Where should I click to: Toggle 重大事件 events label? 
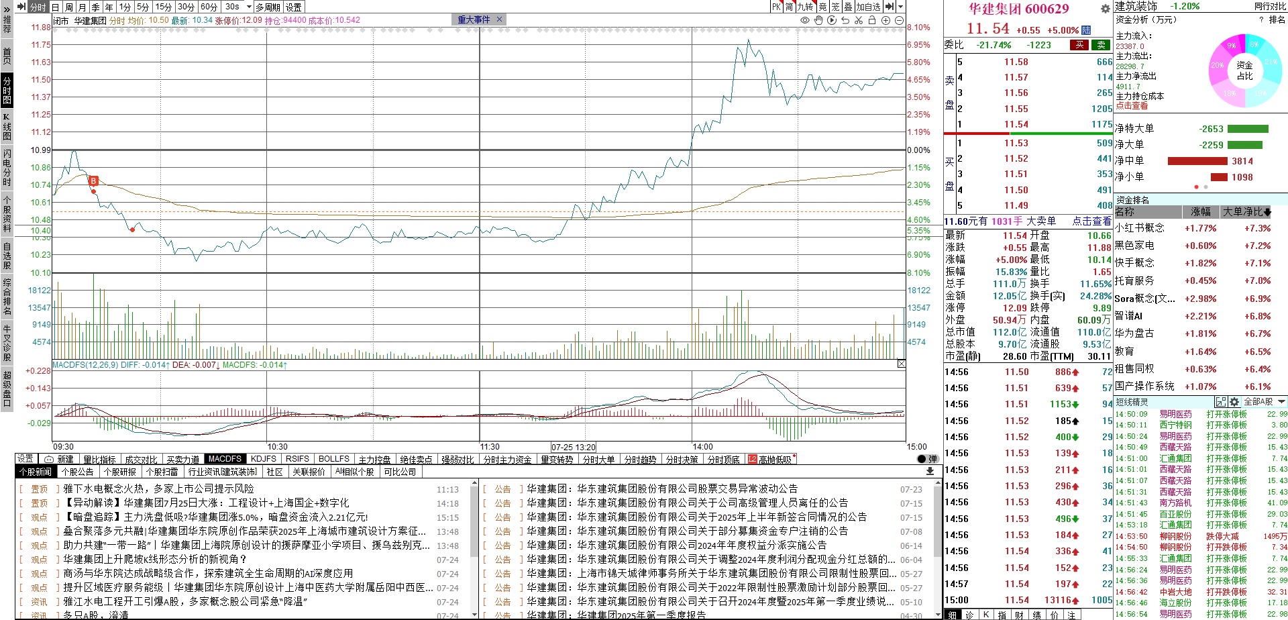[474, 19]
